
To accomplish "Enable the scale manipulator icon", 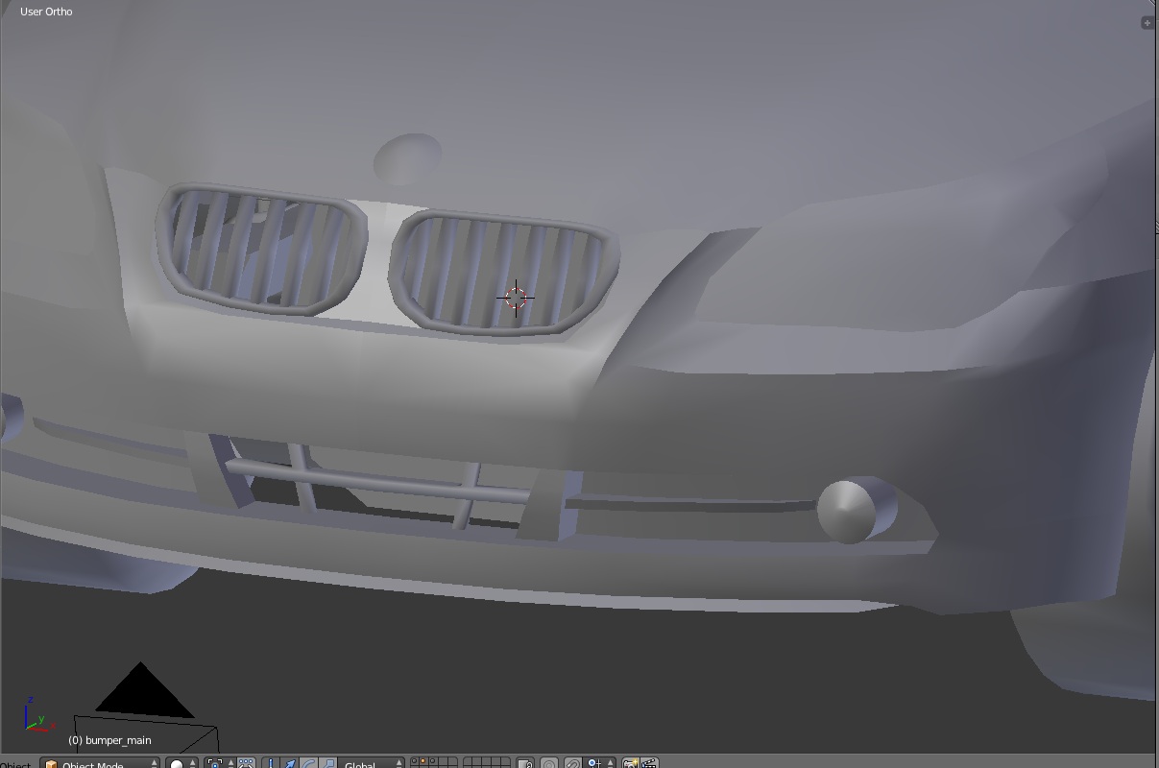I will 328,764.
